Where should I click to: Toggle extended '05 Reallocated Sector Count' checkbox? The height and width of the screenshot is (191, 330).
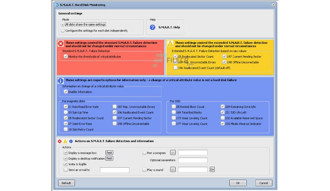tap(175, 56)
